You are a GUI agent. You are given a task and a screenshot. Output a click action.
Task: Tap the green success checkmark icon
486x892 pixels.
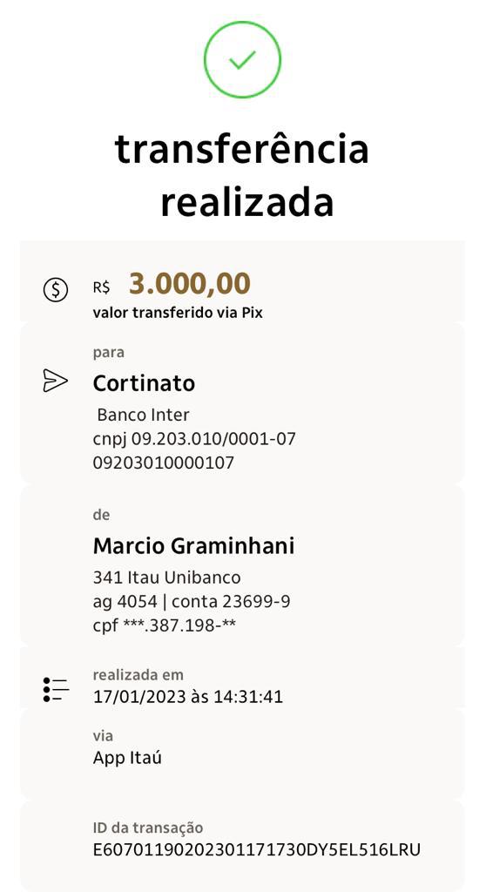click(242, 60)
